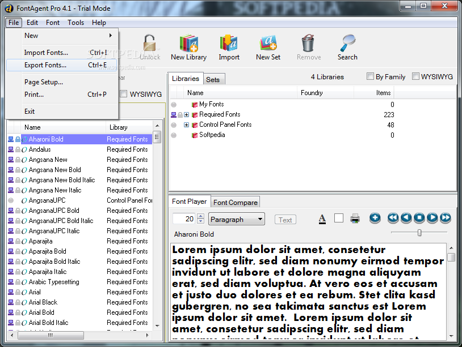Play fonts with the play button
Screen dimensions: 462x347
432,218
